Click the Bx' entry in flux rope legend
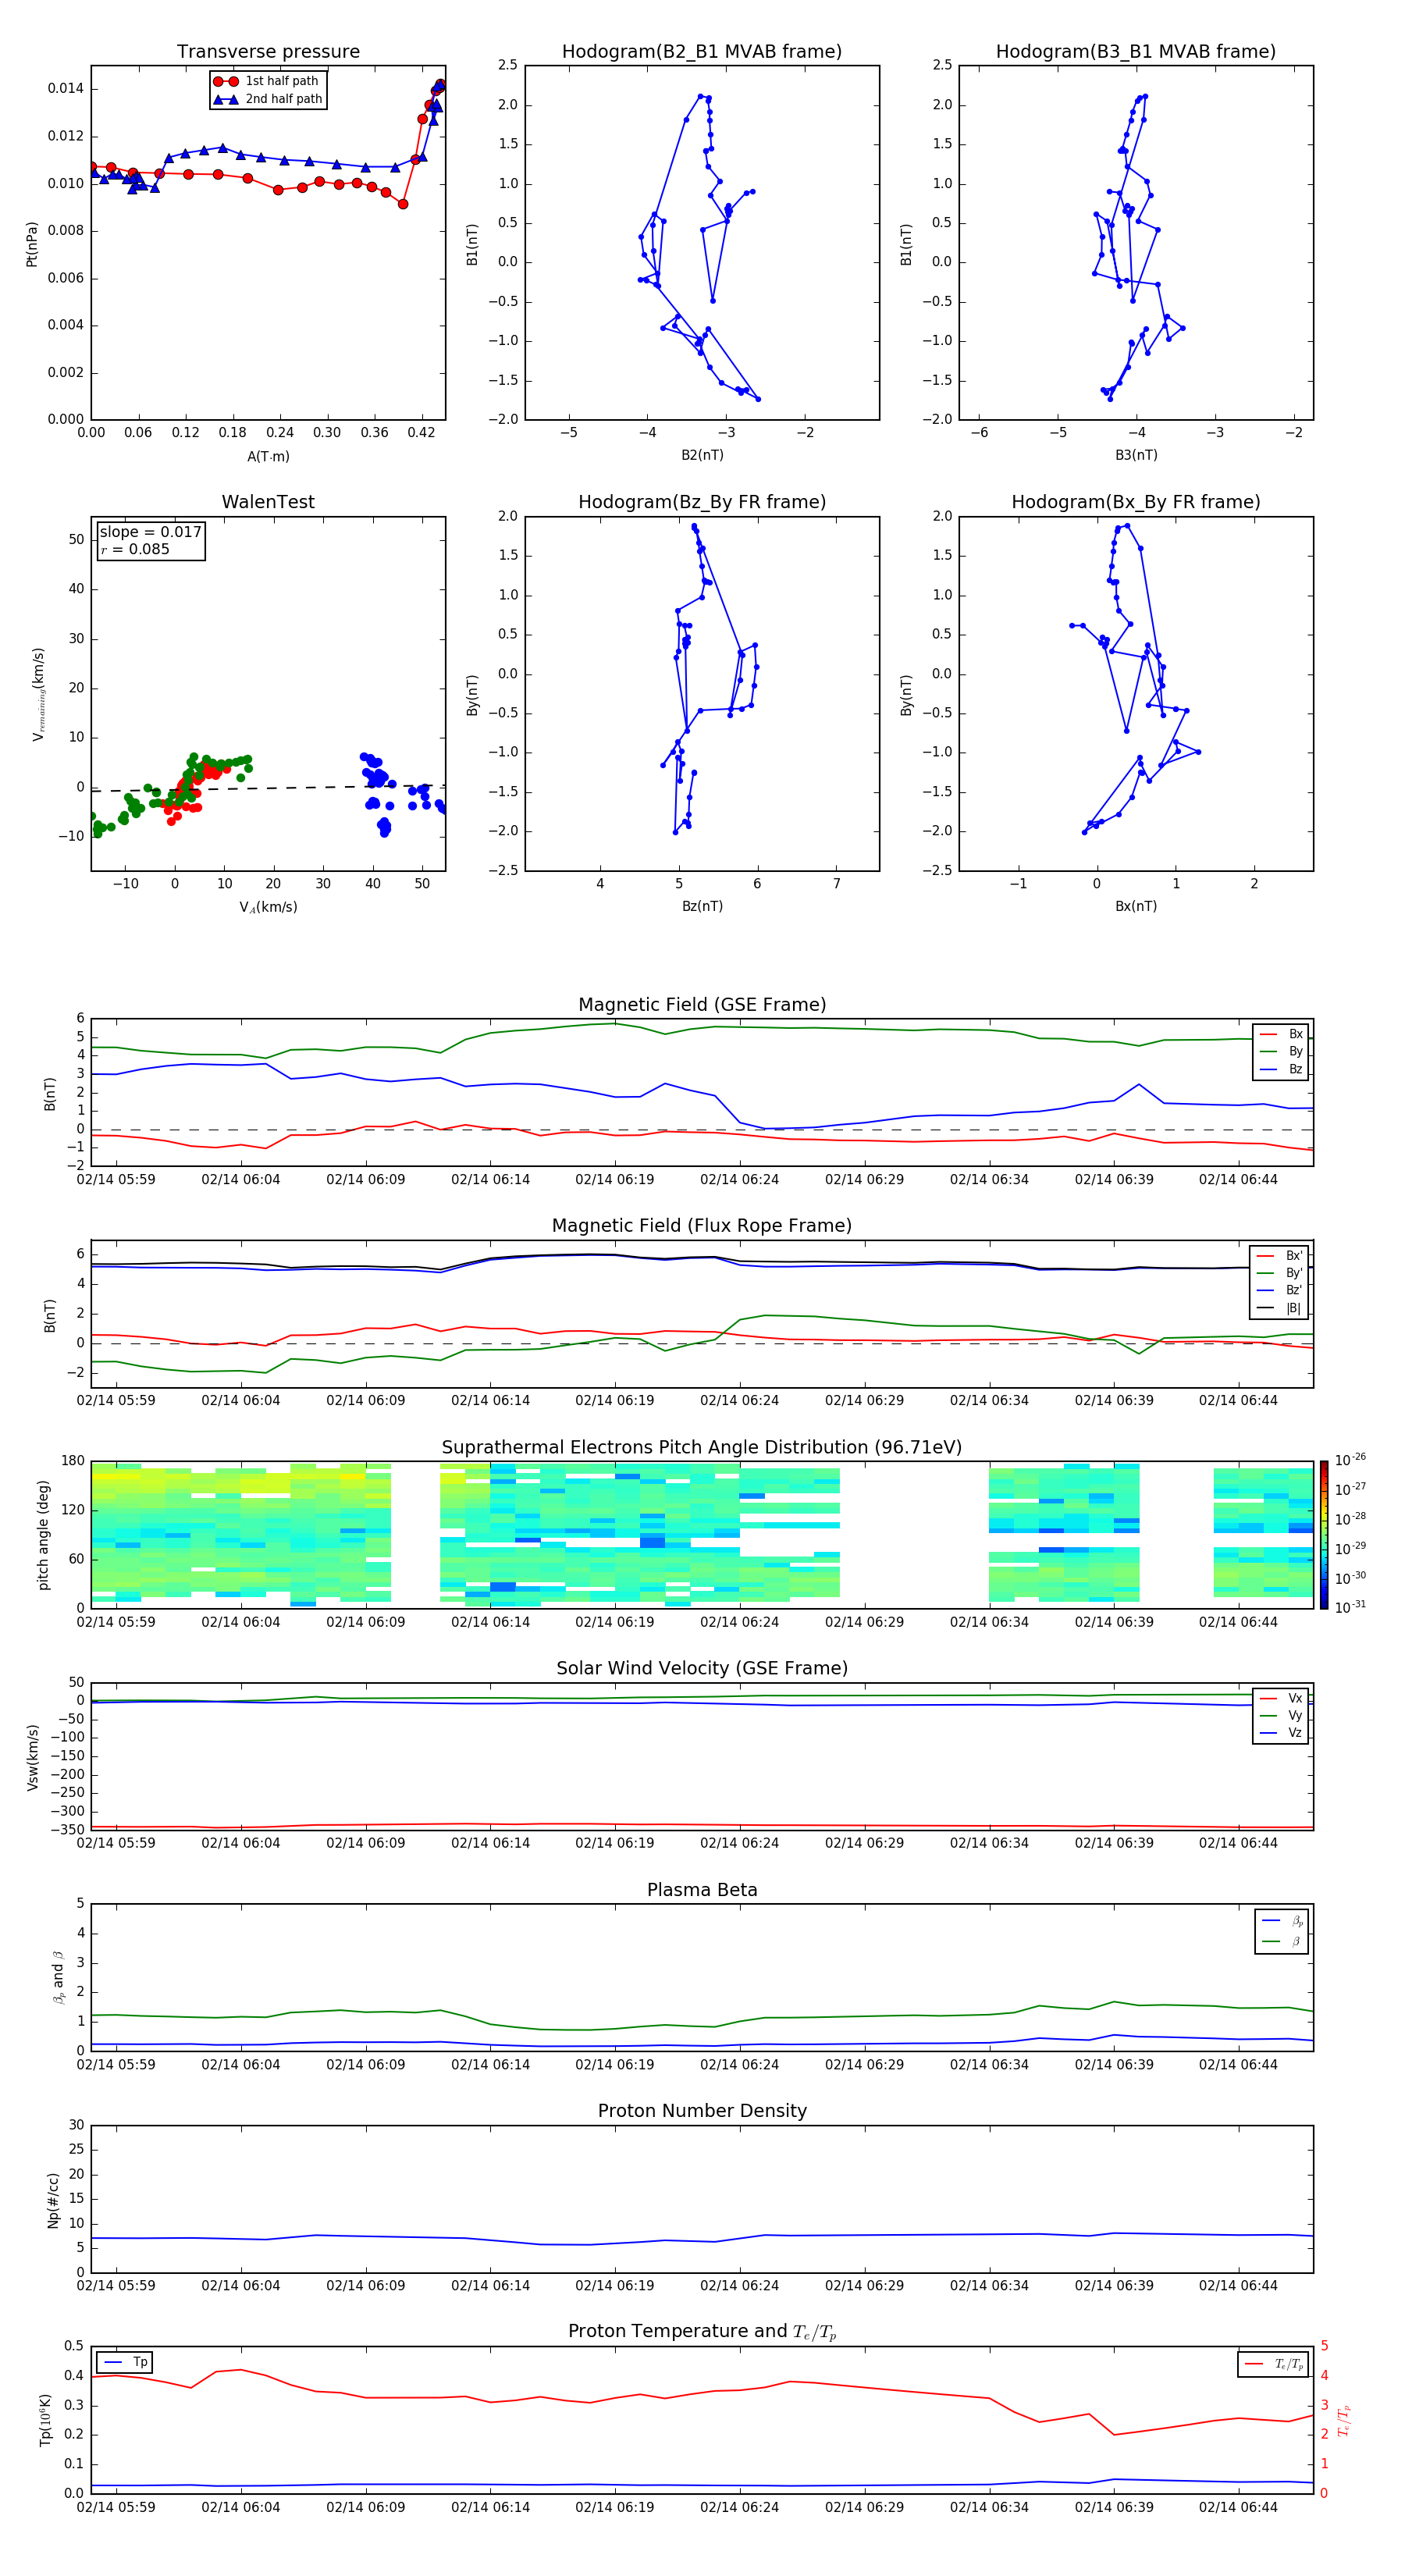 pyautogui.click(x=1280, y=1255)
